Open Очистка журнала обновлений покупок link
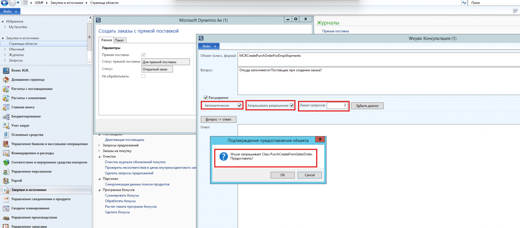The image size is (520, 228). coord(135,162)
